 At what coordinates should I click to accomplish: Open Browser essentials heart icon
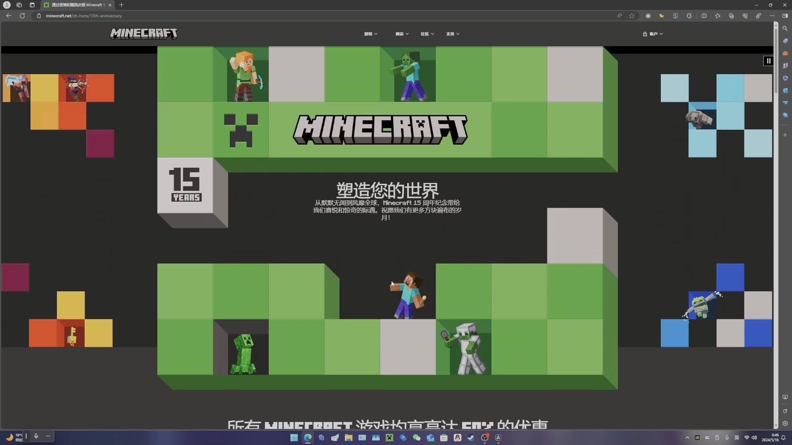[x=745, y=16]
